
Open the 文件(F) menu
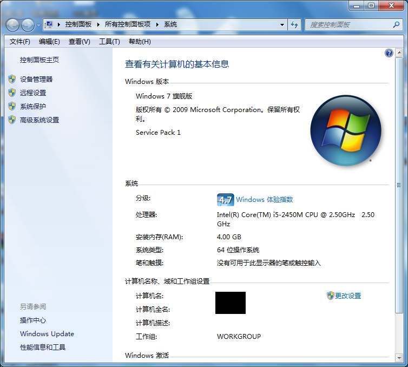pos(20,42)
